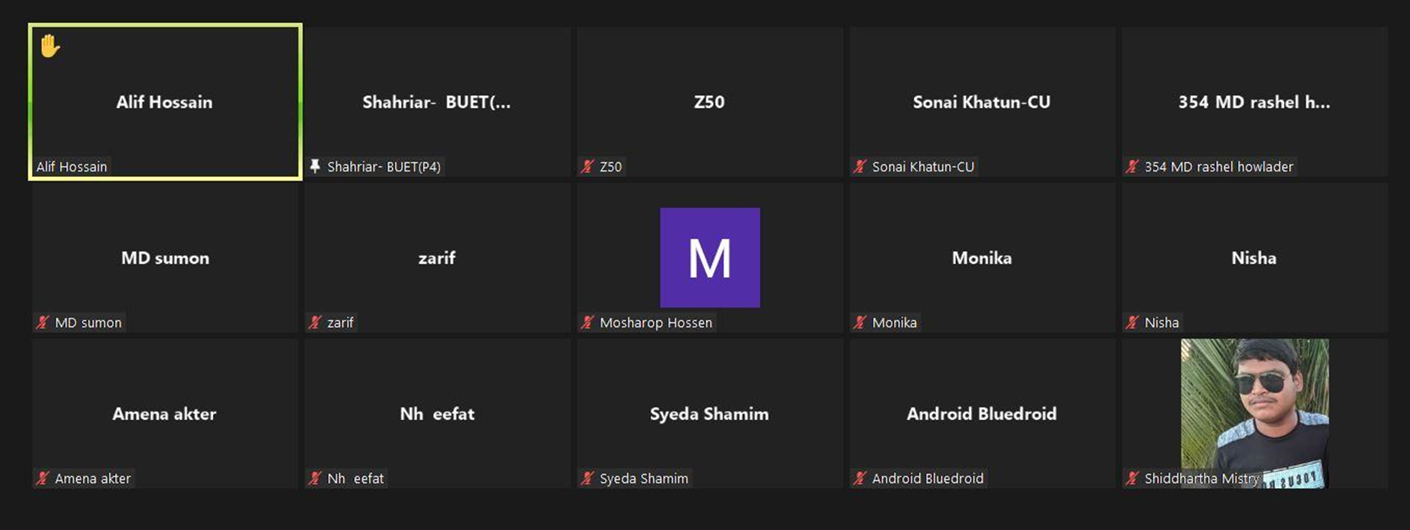Click Z50's muted microphone icon
This screenshot has height=530, width=1410.
pos(588,166)
